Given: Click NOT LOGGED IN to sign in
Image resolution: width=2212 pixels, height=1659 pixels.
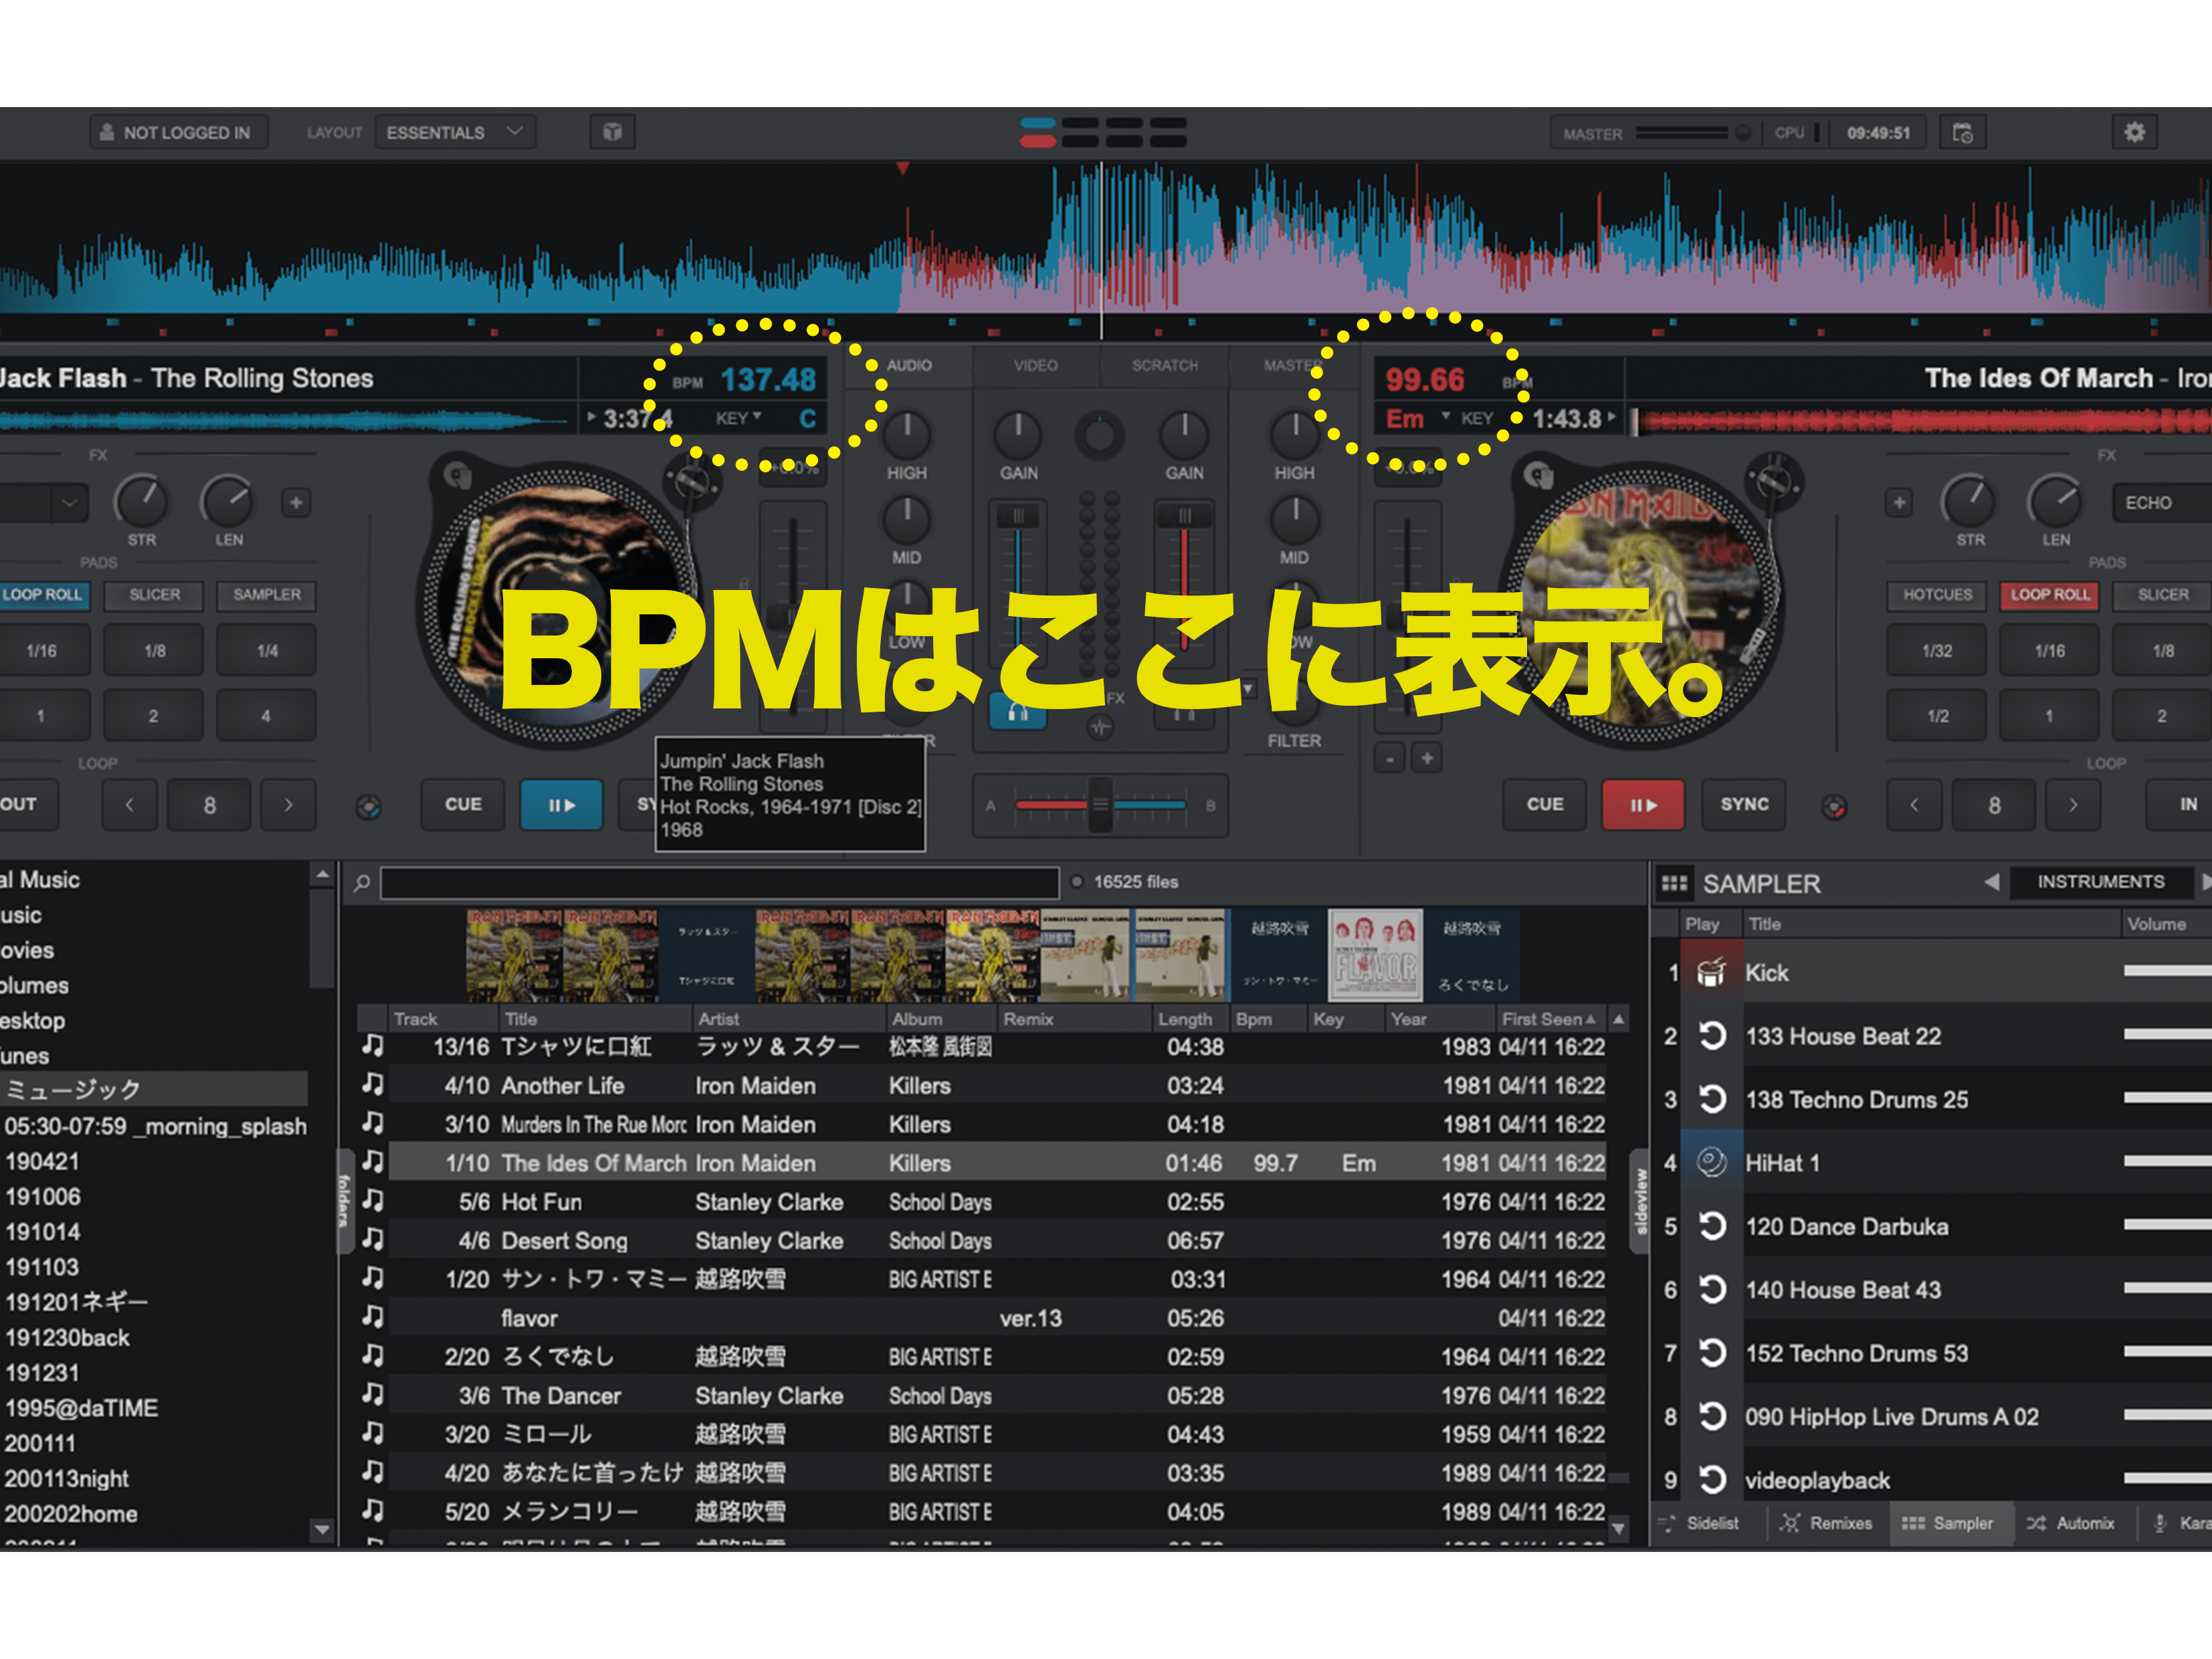Looking at the screenshot, I should click(x=178, y=131).
